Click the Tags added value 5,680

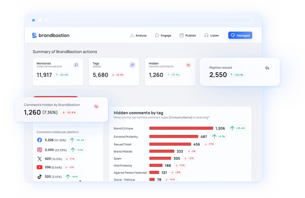coord(100,75)
